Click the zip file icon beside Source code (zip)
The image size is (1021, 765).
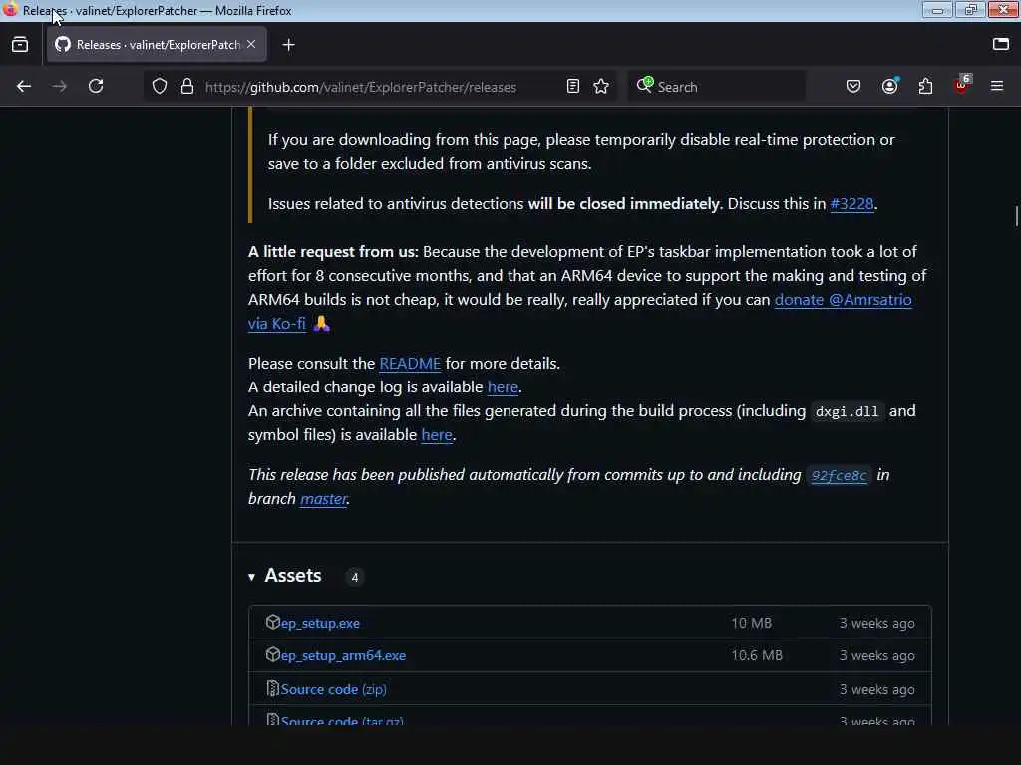(x=273, y=688)
